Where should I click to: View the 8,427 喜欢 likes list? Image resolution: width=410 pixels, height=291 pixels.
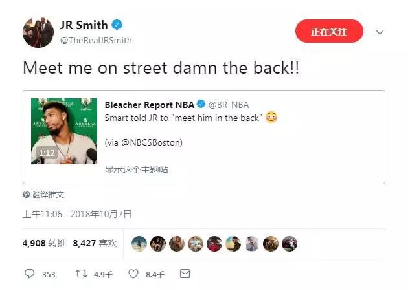click(95, 243)
